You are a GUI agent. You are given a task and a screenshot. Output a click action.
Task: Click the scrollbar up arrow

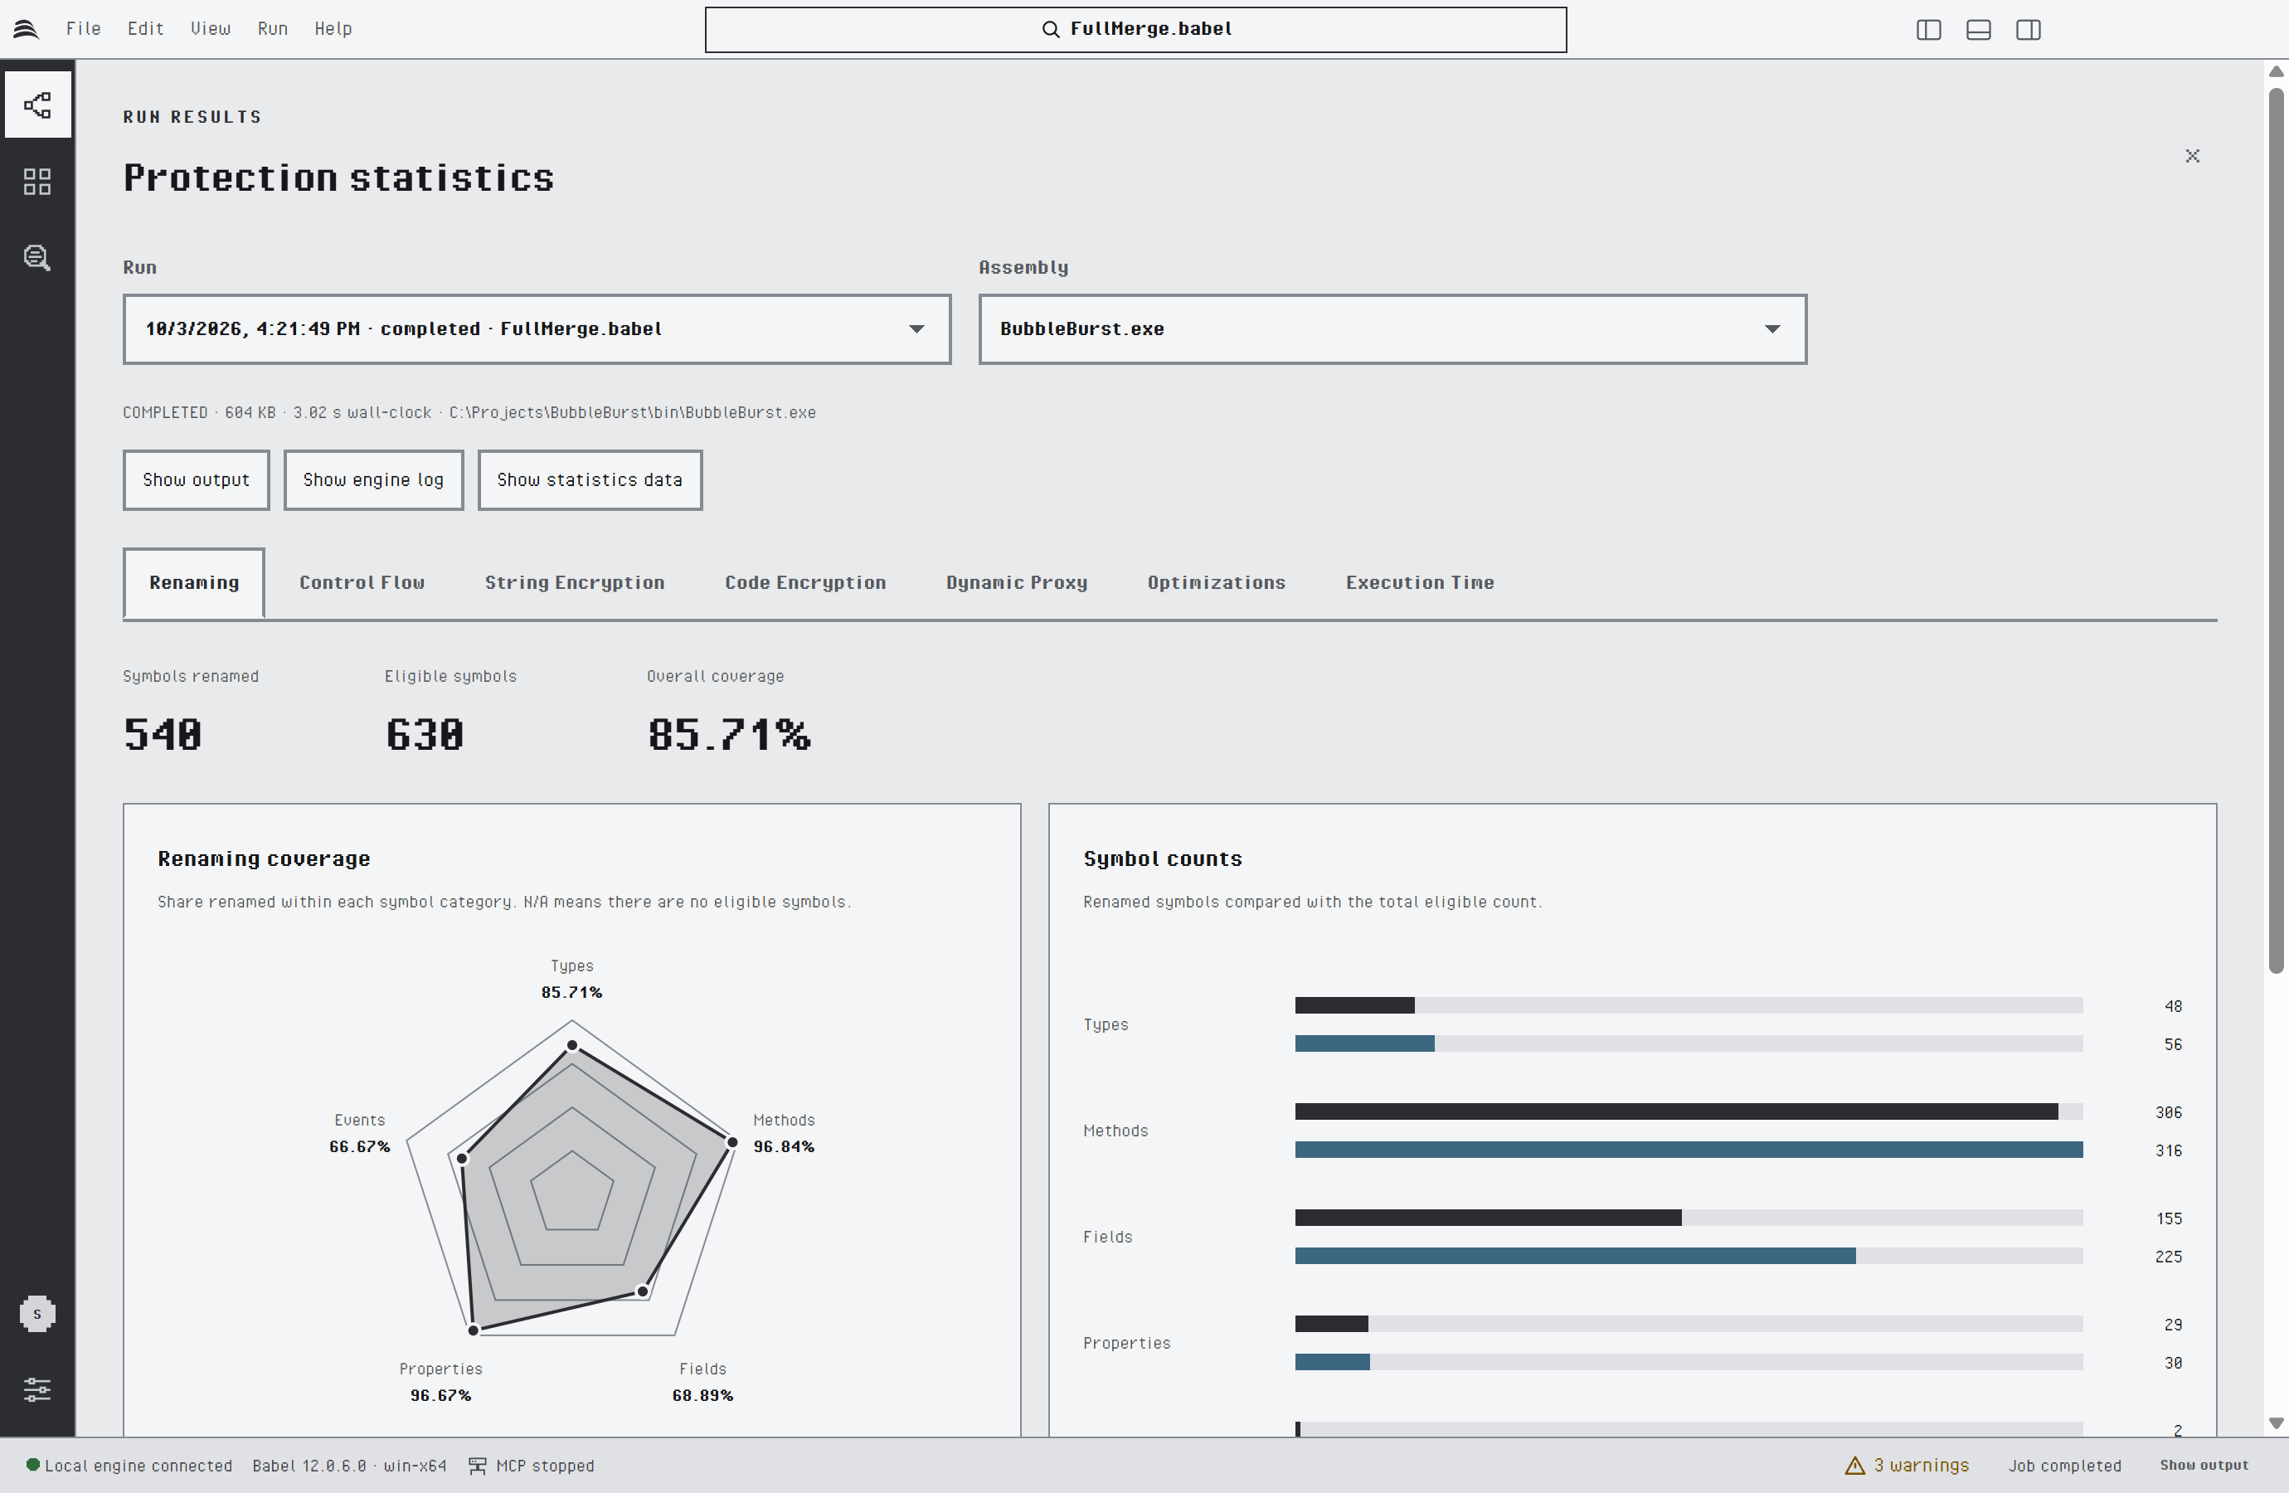click(x=2276, y=71)
